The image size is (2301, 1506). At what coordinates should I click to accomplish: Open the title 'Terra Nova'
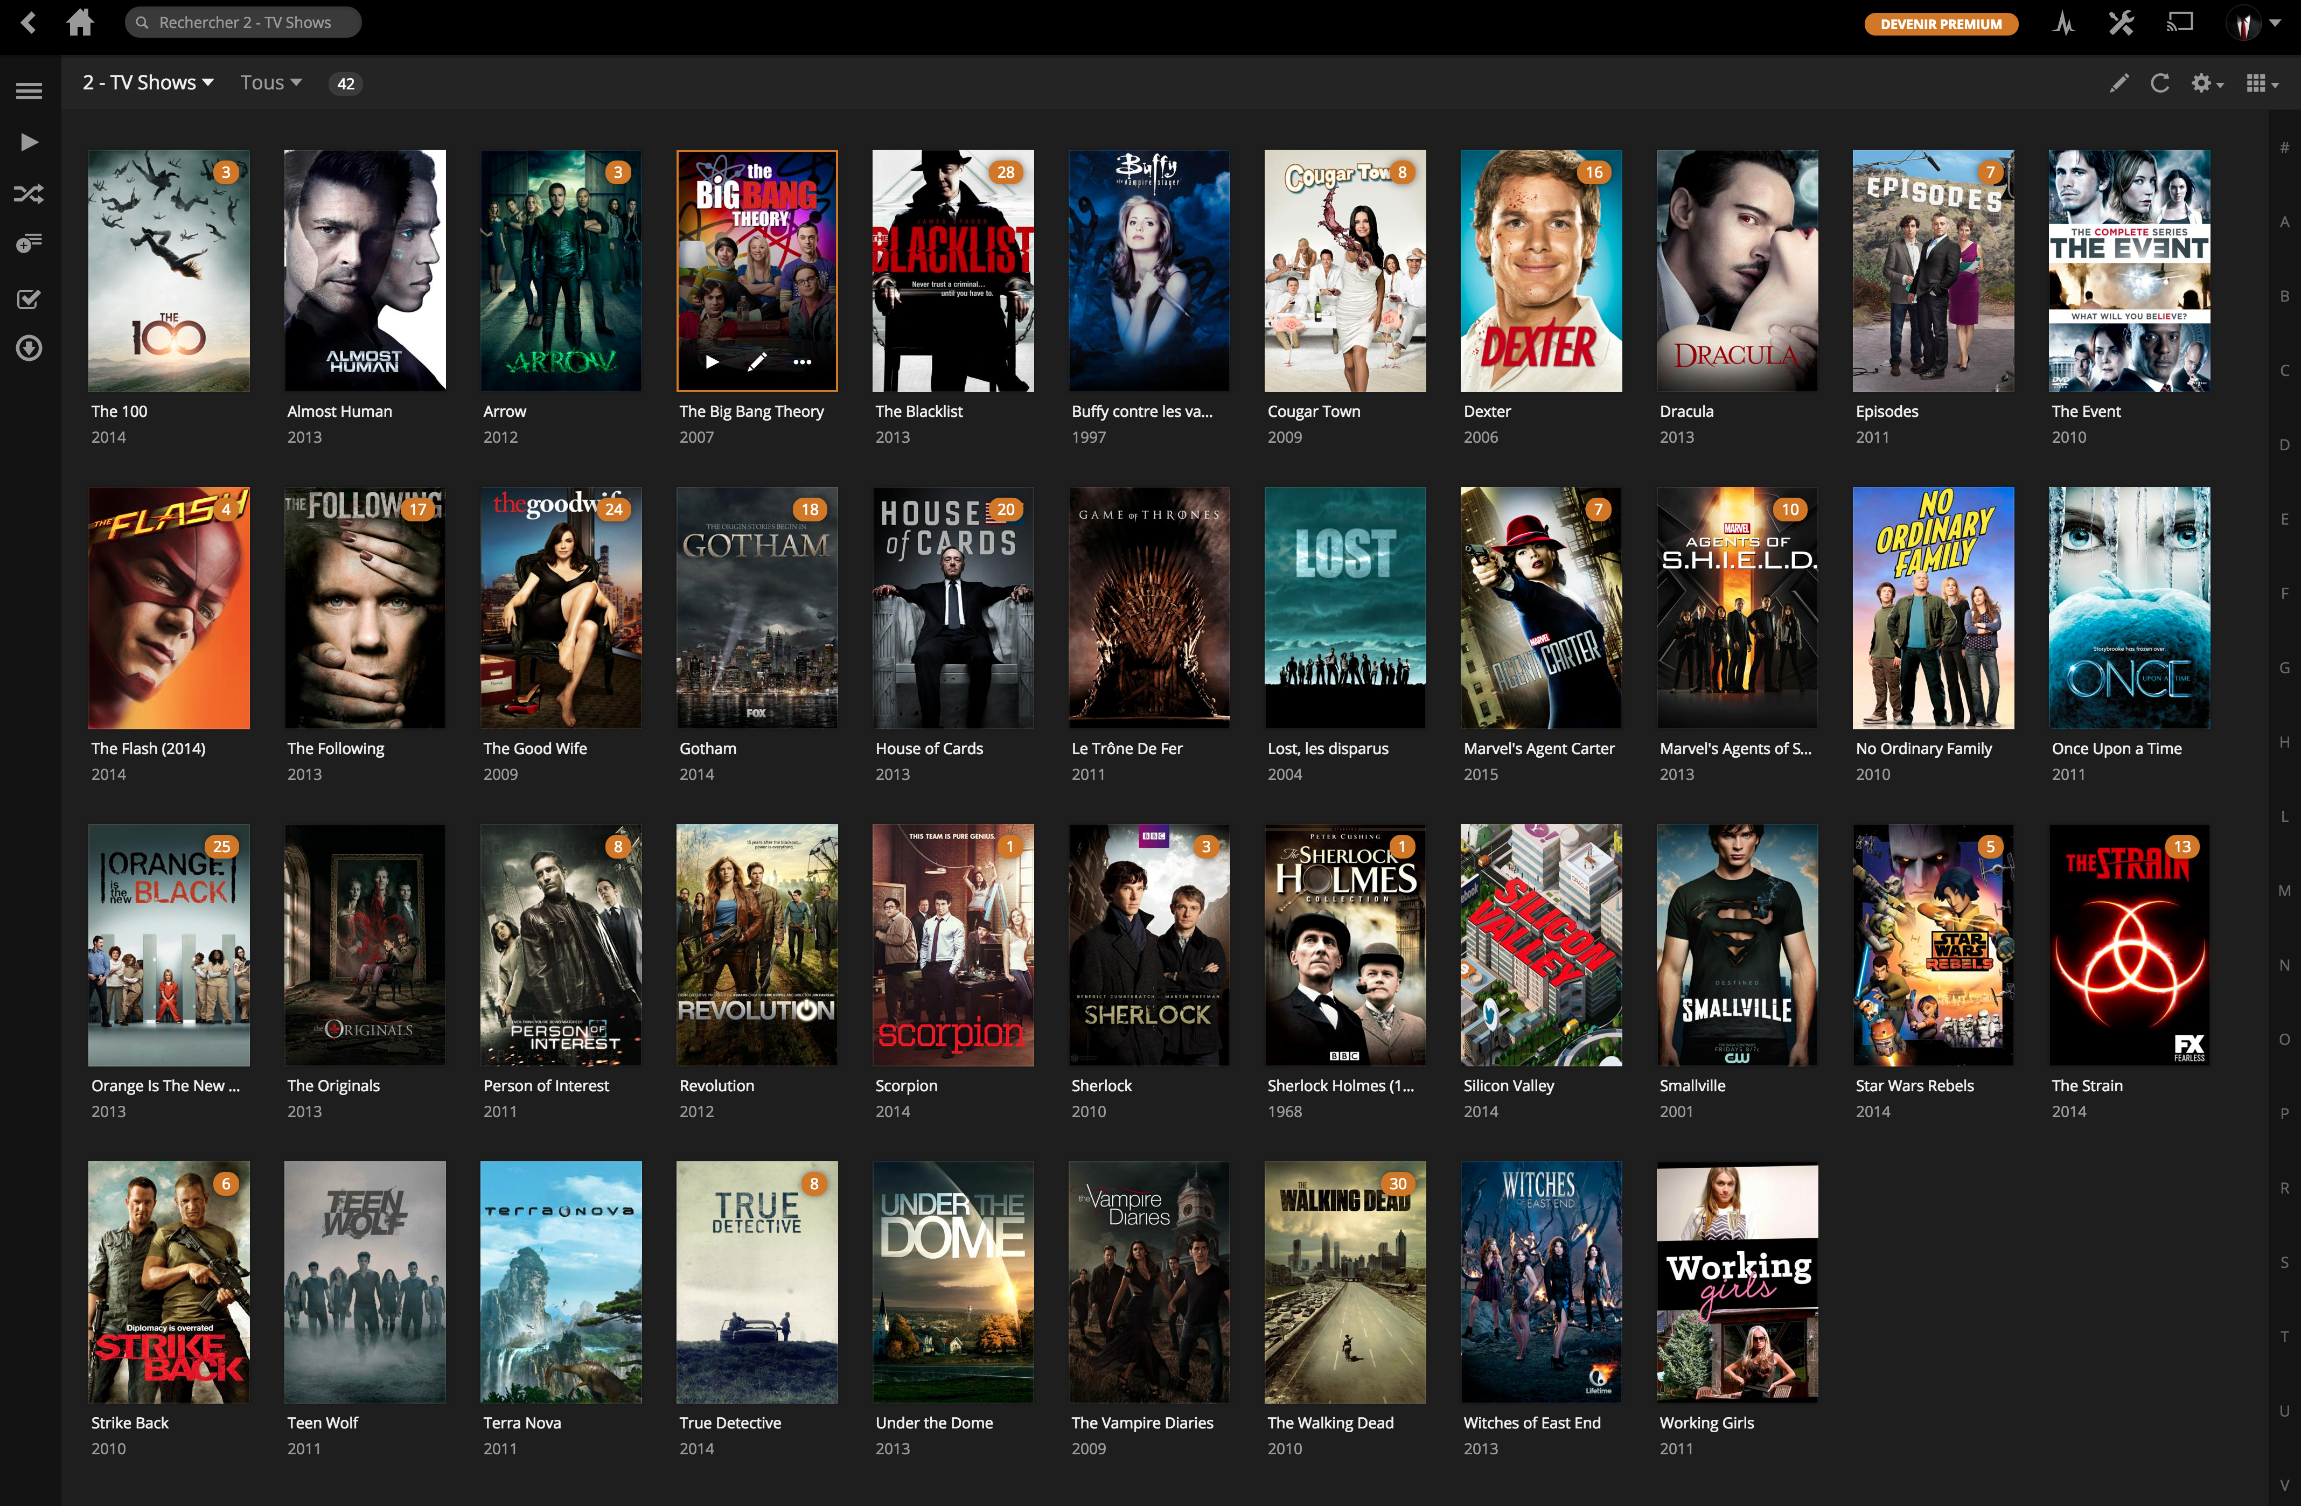click(522, 1424)
